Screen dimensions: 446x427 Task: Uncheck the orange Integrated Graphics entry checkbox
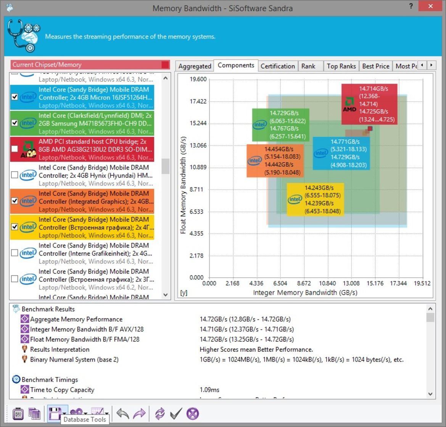(x=14, y=201)
